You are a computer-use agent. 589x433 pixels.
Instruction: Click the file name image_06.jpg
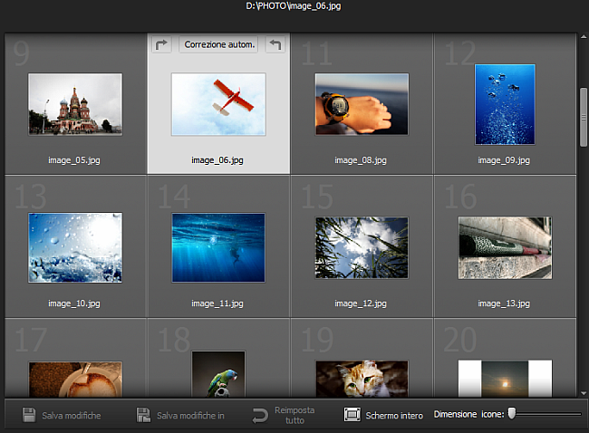click(217, 160)
